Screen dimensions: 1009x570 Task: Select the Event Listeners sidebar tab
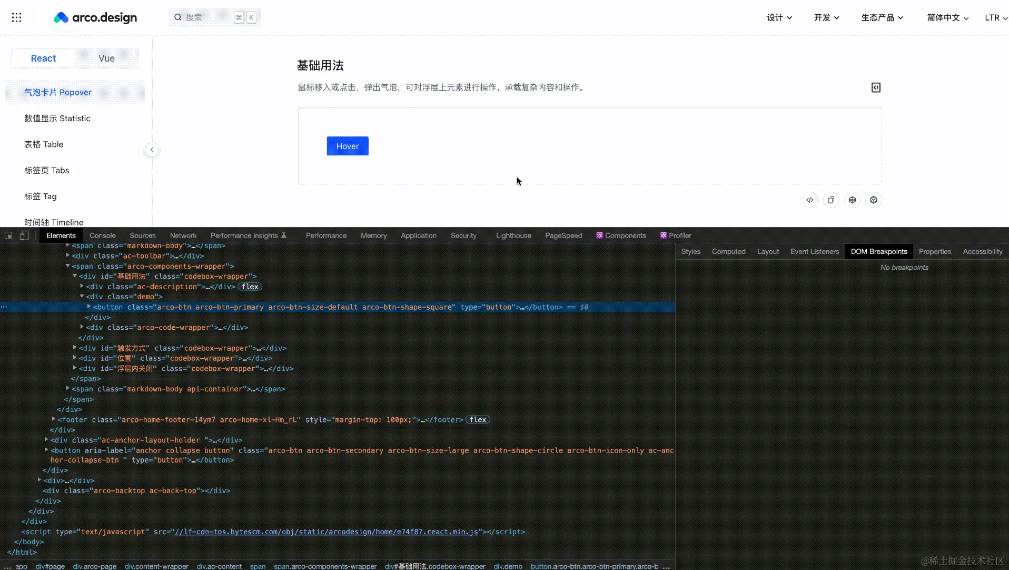coord(815,252)
